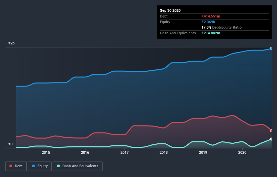Click the Debt label in tooltip
Image resolution: width=277 pixels, height=177 pixels.
click(164, 16)
